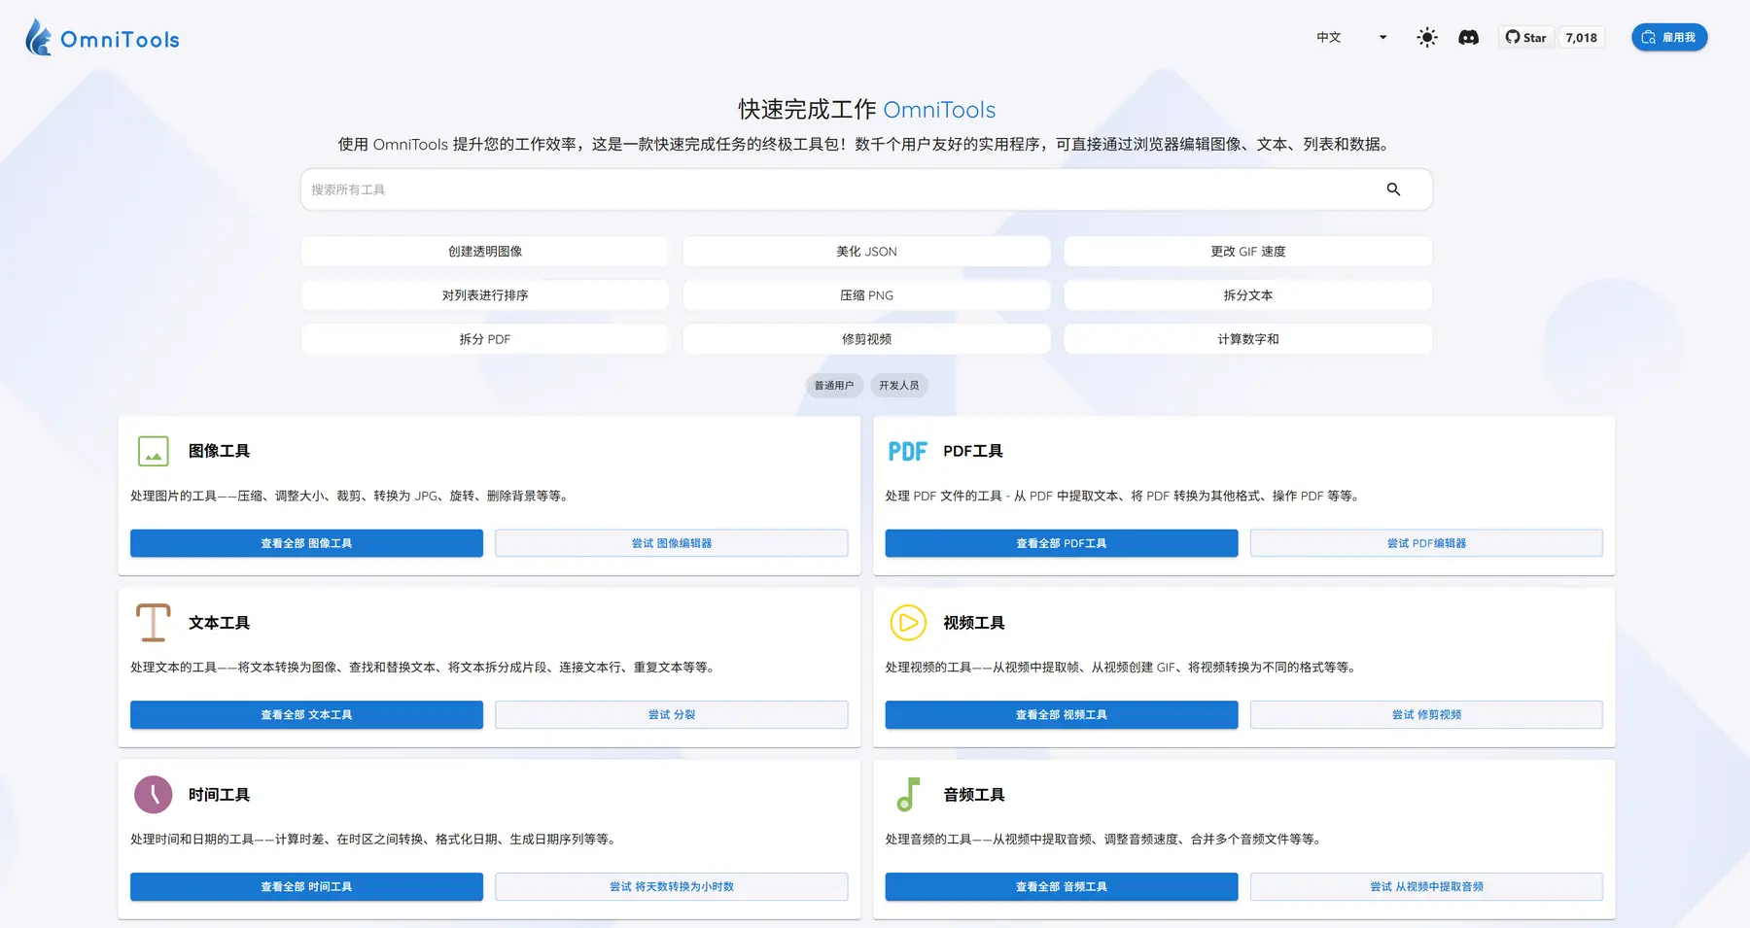1750x928 pixels.
Task: Expand language list via dropdown arrow
Action: tap(1382, 38)
